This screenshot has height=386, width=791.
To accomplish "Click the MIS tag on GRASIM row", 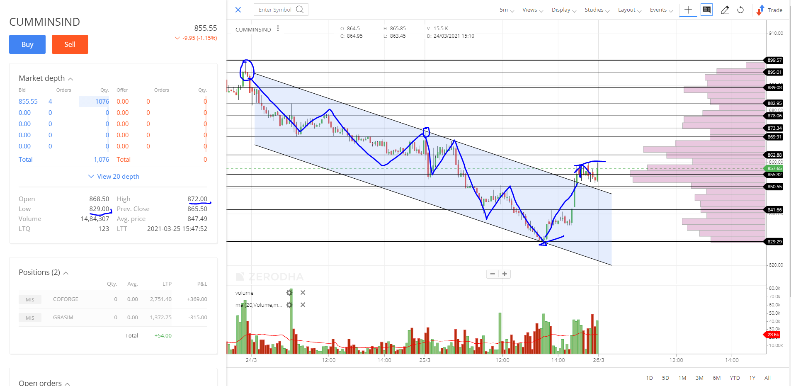I will tap(30, 318).
